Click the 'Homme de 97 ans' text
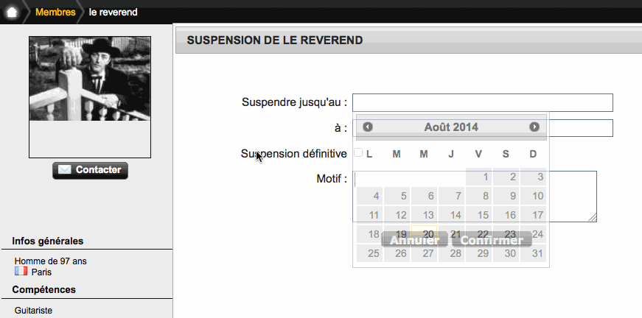The width and height of the screenshot is (642, 318). (x=51, y=261)
